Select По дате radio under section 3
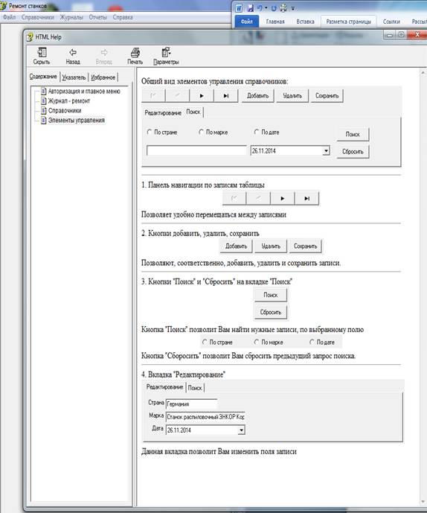 [312, 342]
